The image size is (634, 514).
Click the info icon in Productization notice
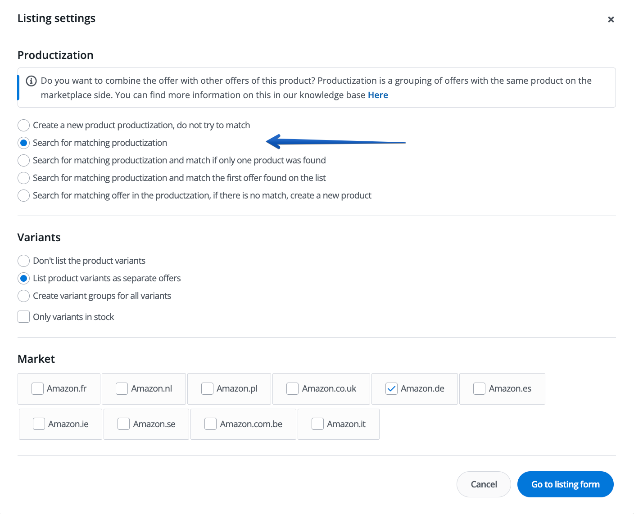(31, 81)
